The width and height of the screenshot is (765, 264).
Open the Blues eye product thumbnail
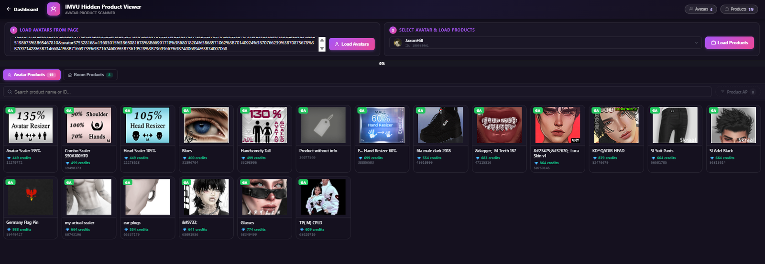(x=206, y=125)
